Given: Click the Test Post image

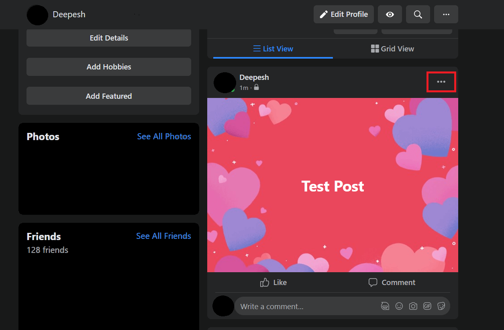Looking at the screenshot, I should pos(333,185).
